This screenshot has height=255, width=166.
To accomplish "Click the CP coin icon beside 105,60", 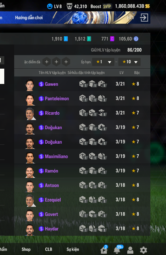I will click(x=136, y=39).
